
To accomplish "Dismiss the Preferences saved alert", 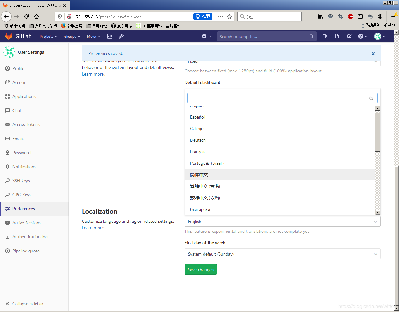I will pos(373,54).
